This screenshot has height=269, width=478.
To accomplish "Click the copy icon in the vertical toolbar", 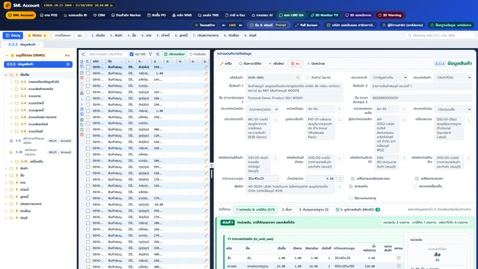I will pos(82,67).
